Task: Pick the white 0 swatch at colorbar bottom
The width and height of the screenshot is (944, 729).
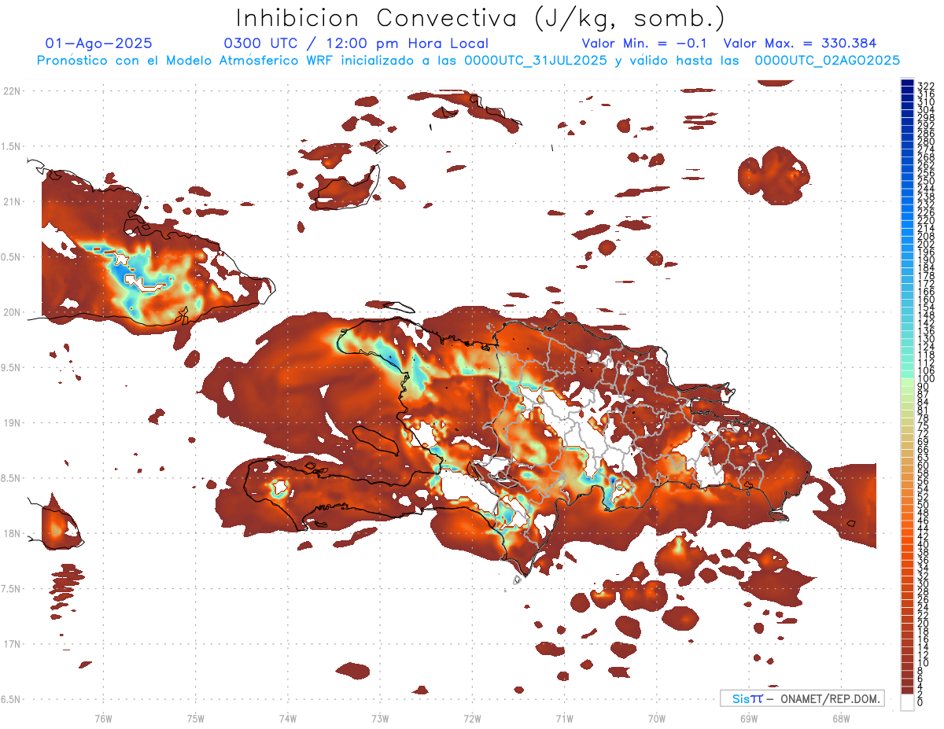Action: click(x=907, y=703)
